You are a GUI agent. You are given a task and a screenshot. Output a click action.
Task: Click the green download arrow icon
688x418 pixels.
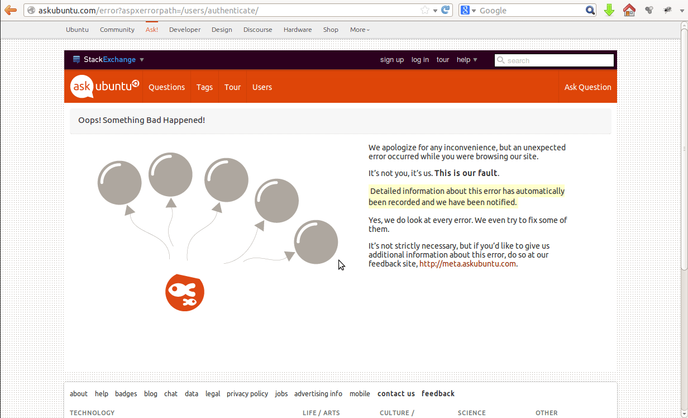[x=609, y=10]
